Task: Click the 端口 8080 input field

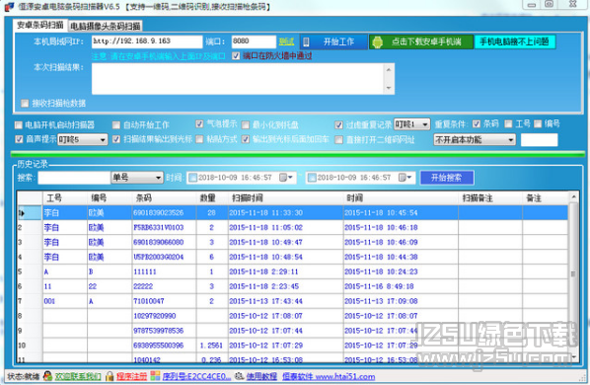Action: point(254,41)
